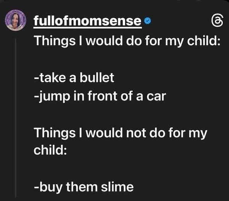Image resolution: width=229 pixels, height=201 pixels.
Task: Open the fullofmomsense profile picture
Action: (15, 21)
